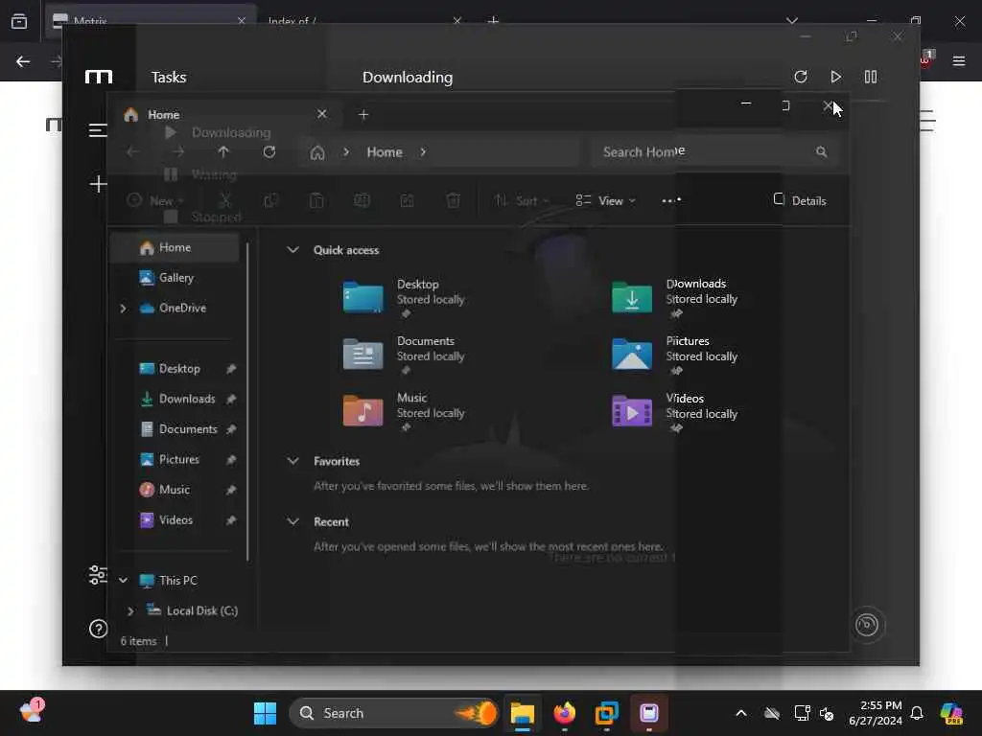Select Home in navigation pane

[x=175, y=247]
